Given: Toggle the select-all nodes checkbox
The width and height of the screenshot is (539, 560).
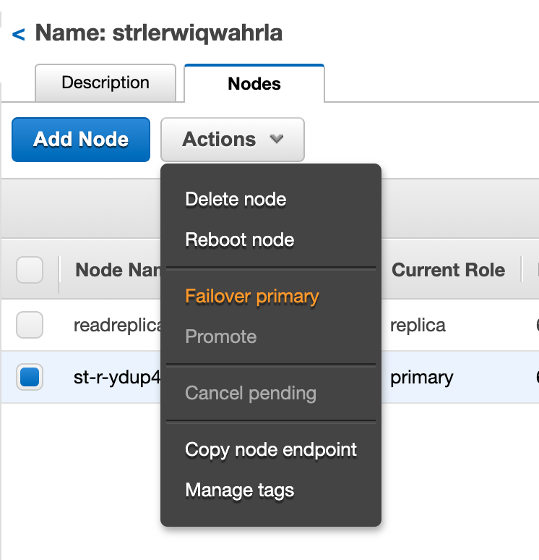Looking at the screenshot, I should (x=30, y=271).
